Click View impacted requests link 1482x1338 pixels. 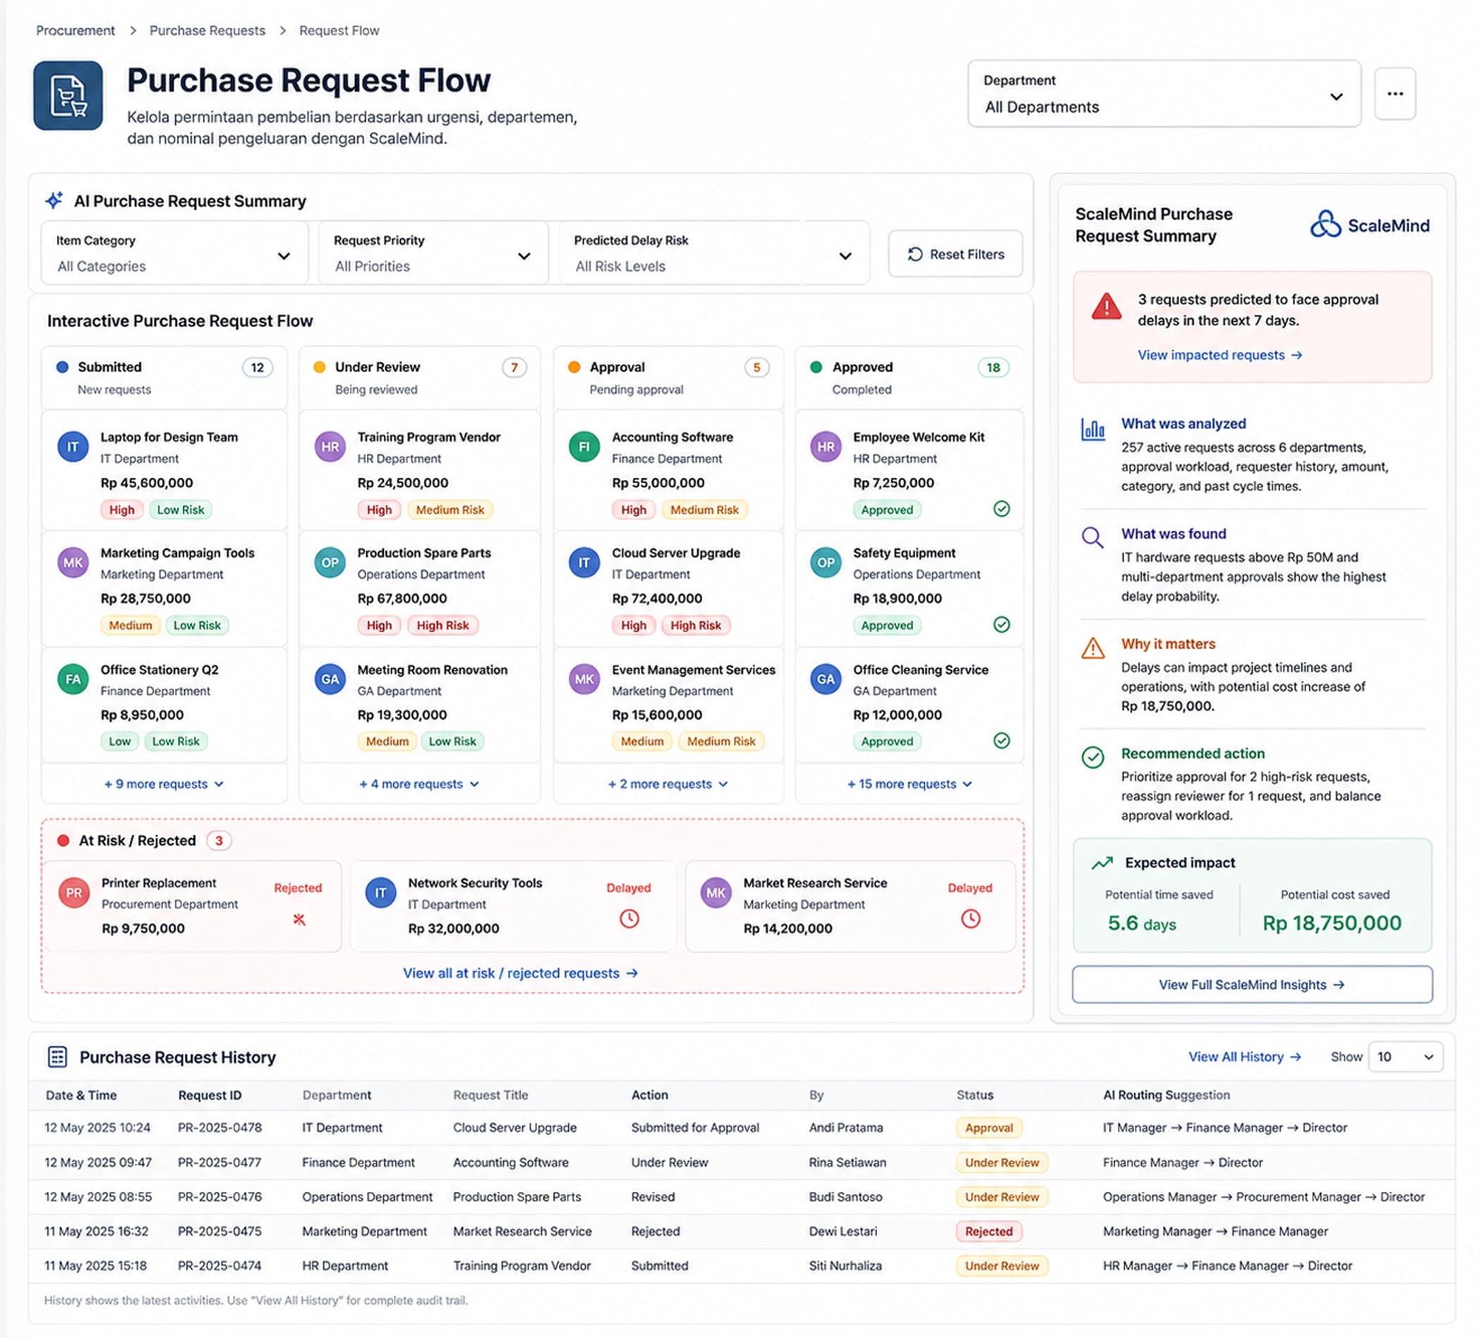click(1219, 355)
